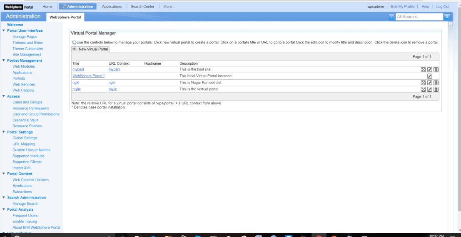This screenshot has height=237, width=461.
Task: Click the search magnifier icon
Action: coord(447,17)
